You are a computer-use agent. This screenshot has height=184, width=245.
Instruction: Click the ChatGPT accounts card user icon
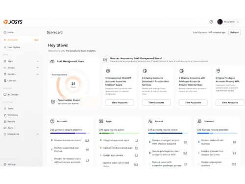point(108,71)
